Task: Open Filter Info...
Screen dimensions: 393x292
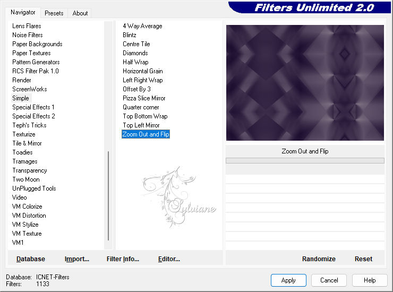Action: click(123, 259)
